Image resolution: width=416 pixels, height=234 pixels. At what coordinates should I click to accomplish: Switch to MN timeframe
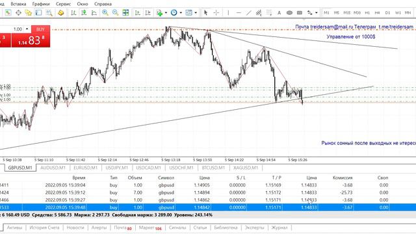[x=408, y=12]
